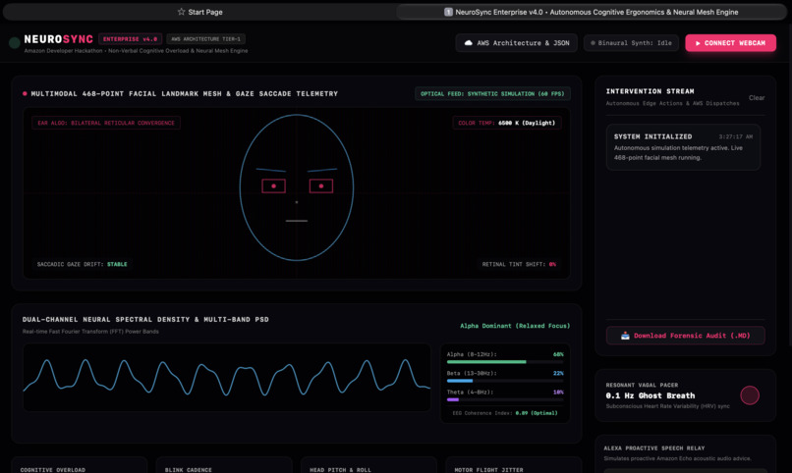Click the NEUROSYNC logo text
Image resolution: width=792 pixels, height=473 pixels.
(59, 39)
